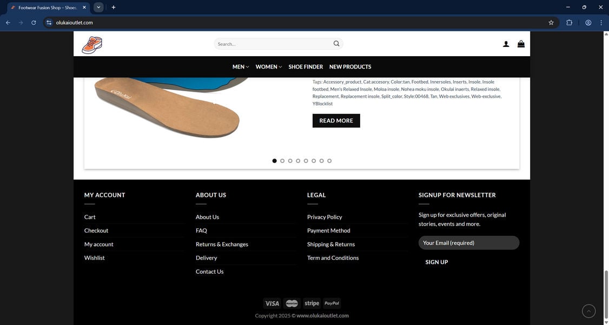This screenshot has height=325, width=609.
Task: Click the MasterCard payment icon
Action: pyautogui.click(x=292, y=303)
